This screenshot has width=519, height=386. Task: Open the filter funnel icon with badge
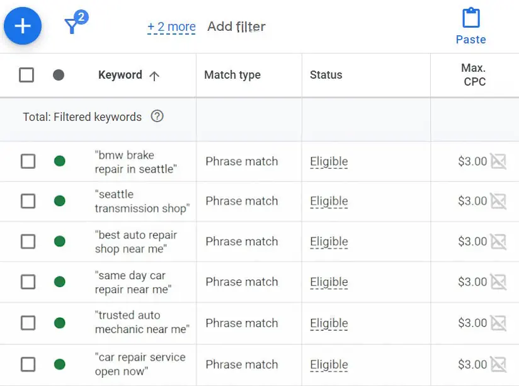click(73, 25)
